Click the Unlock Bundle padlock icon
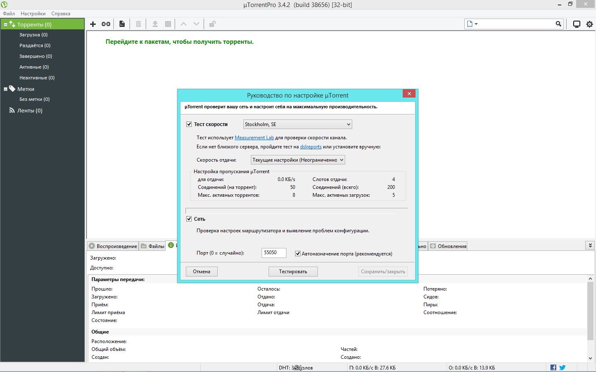Screen dimensions: 596x372 [x=212, y=24]
